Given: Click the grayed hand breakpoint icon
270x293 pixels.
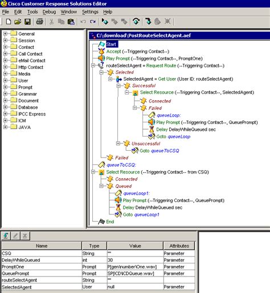Looking at the screenshot, I should point(158,22).
